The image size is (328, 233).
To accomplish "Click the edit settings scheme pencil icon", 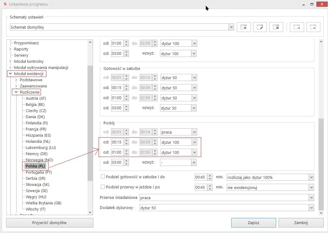I will pyautogui.click(x=260, y=27).
